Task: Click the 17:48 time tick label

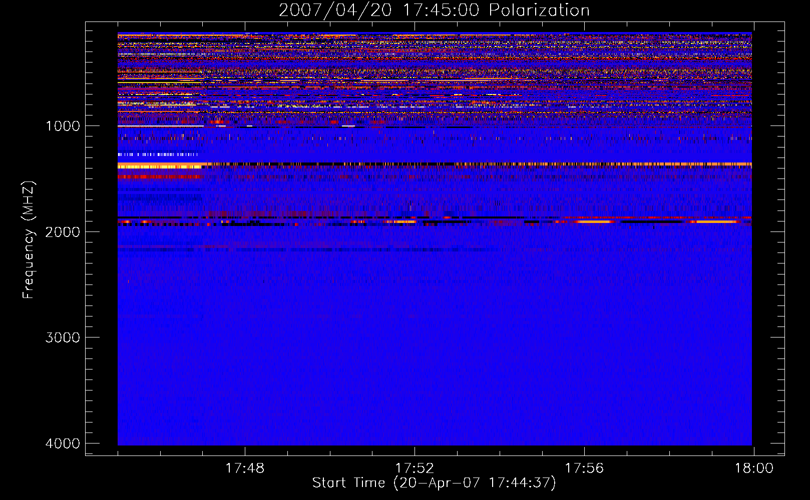Action: 245,468
